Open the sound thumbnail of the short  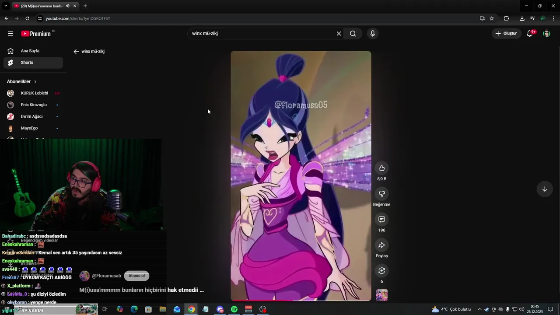tap(381, 295)
